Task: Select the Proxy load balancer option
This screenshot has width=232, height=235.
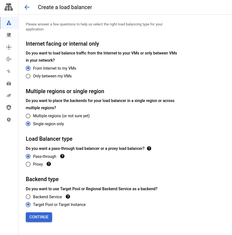Action: pos(28,164)
